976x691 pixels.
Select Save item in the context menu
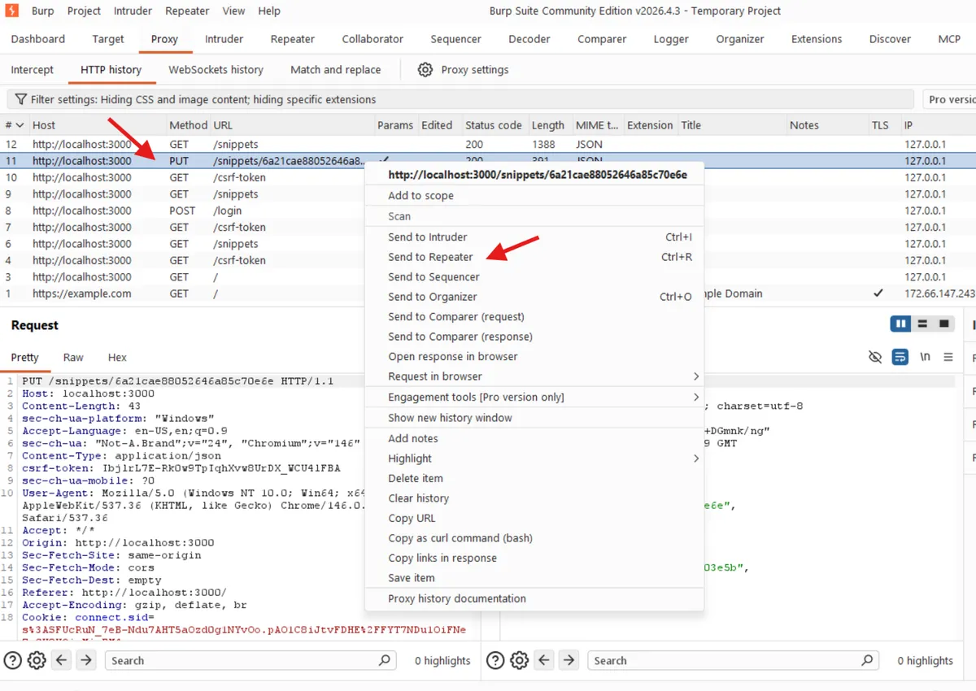click(534, 578)
